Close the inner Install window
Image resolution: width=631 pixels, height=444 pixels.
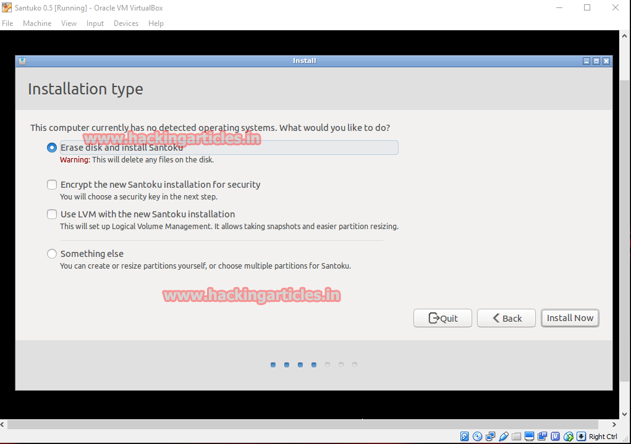pos(606,61)
